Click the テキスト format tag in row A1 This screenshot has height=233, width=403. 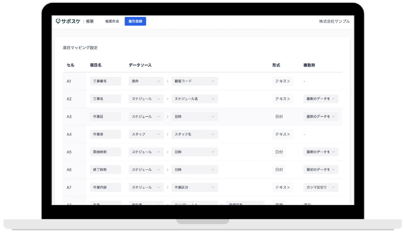coord(282,81)
